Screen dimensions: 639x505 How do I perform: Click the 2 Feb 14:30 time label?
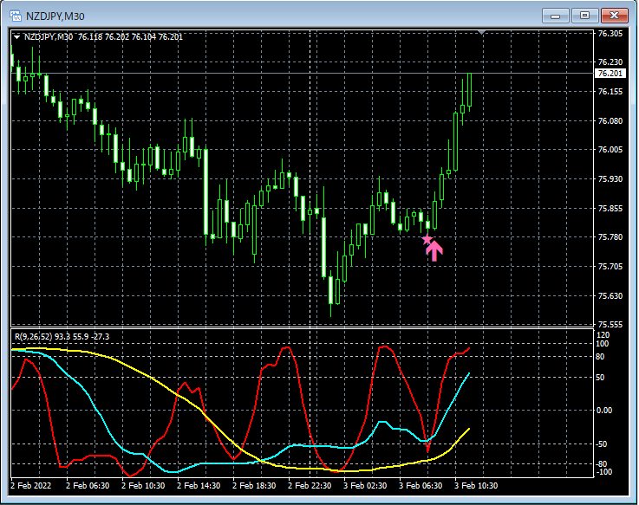[199, 485]
